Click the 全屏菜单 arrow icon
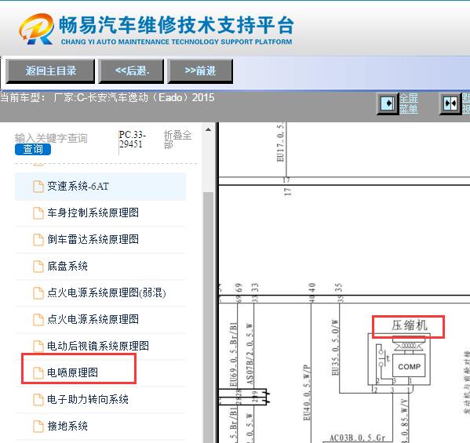Image resolution: width=470 pixels, height=443 pixels. point(388,103)
